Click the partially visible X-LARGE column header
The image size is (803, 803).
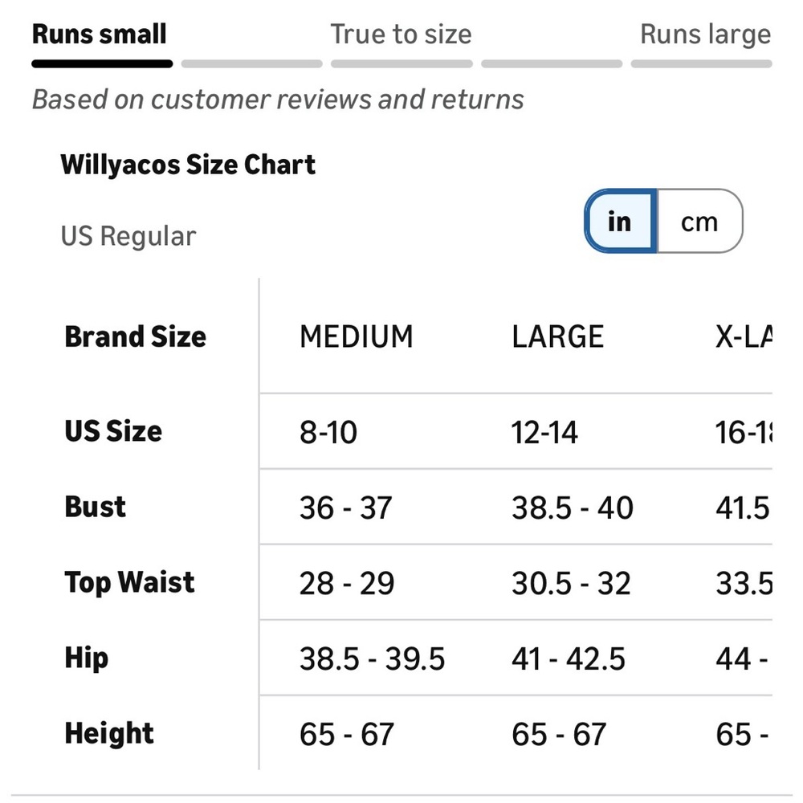[744, 337]
